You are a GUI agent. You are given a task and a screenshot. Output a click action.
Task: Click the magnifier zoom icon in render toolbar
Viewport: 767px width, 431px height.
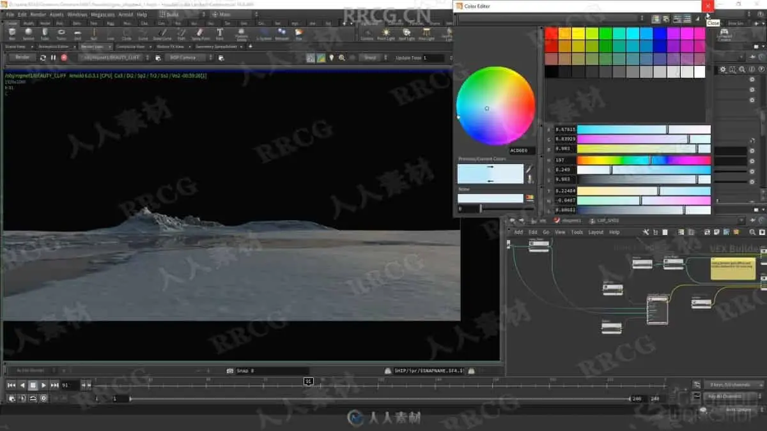[342, 57]
